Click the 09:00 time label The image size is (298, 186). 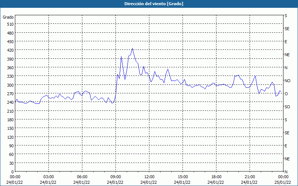116,177
